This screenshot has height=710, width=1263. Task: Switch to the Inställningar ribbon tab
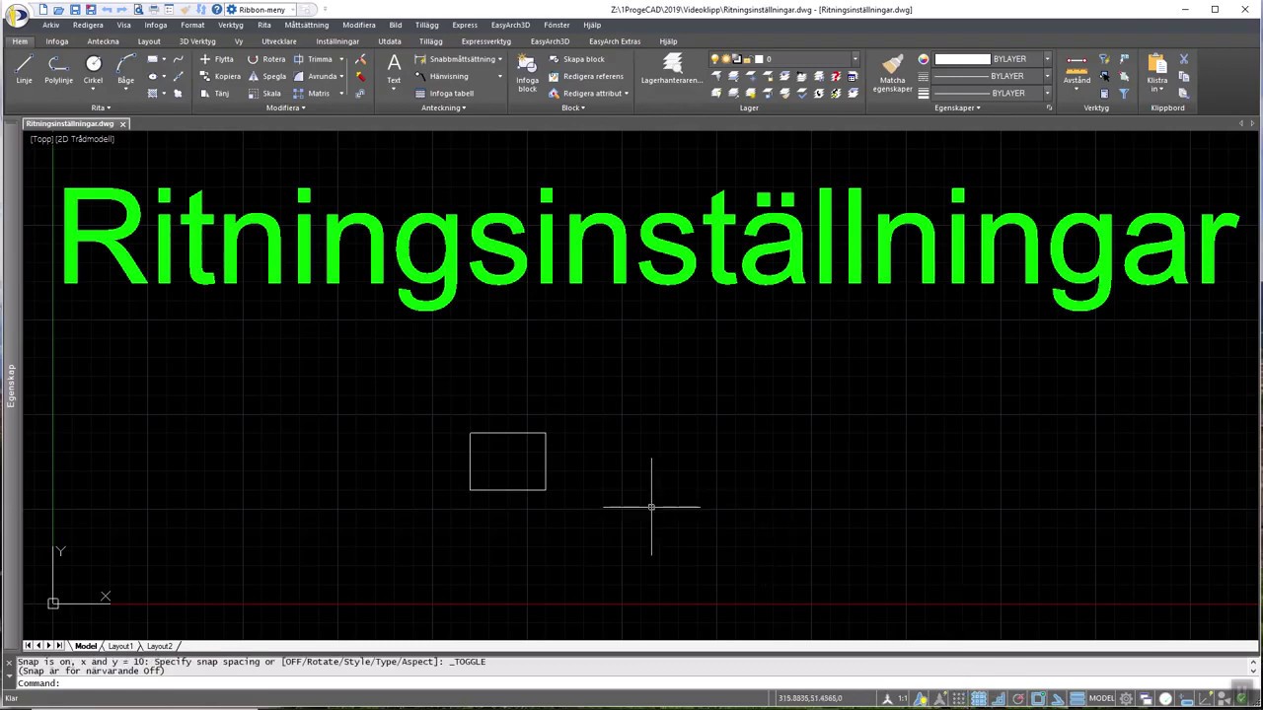(x=337, y=41)
